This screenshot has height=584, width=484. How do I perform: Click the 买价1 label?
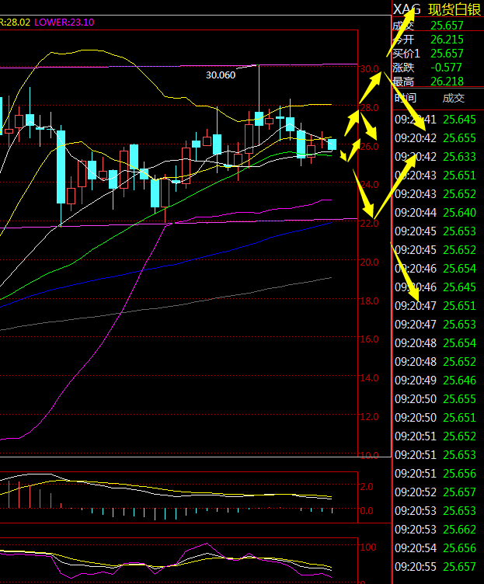click(406, 54)
